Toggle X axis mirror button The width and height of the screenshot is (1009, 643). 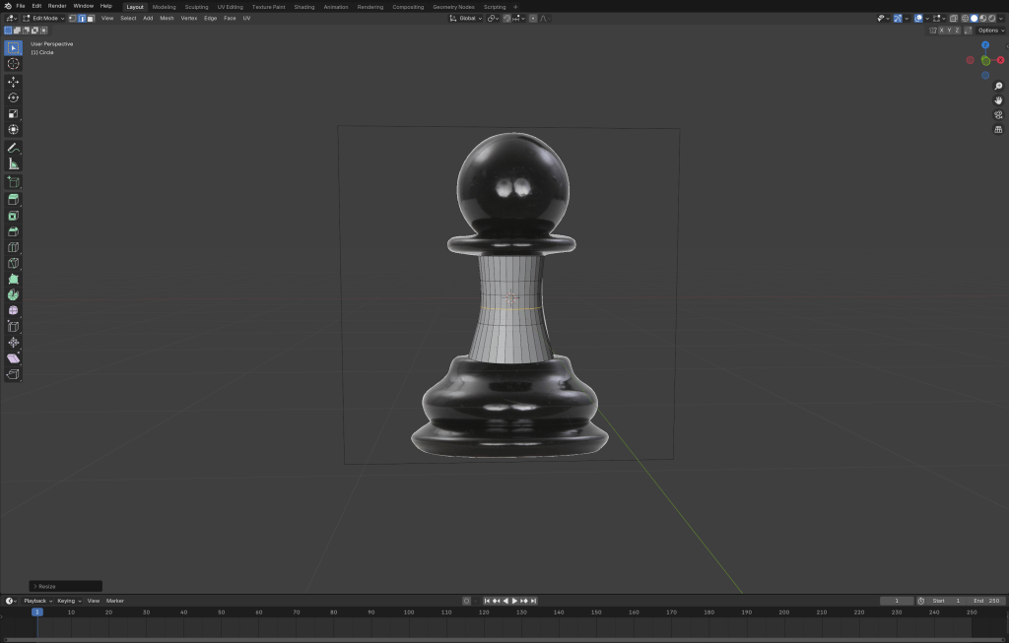[941, 31]
